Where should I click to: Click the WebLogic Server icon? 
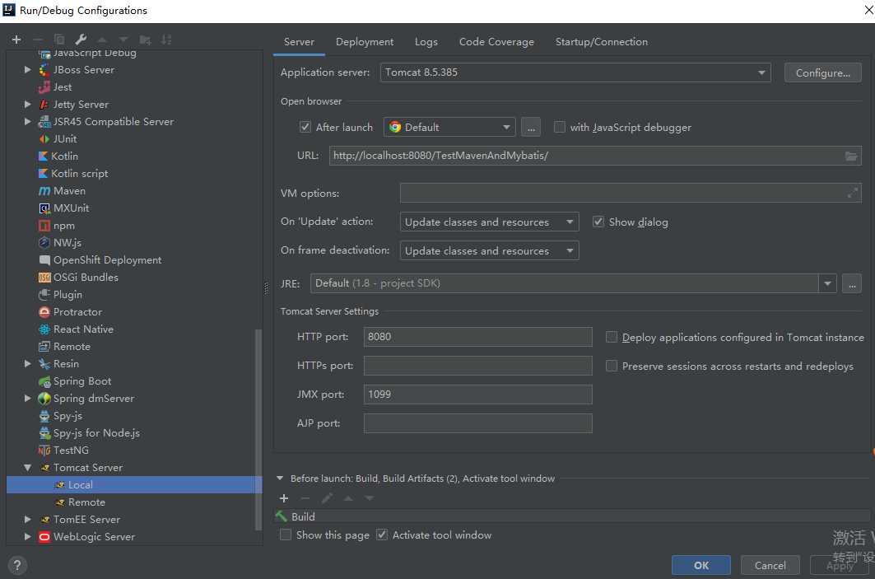(44, 537)
